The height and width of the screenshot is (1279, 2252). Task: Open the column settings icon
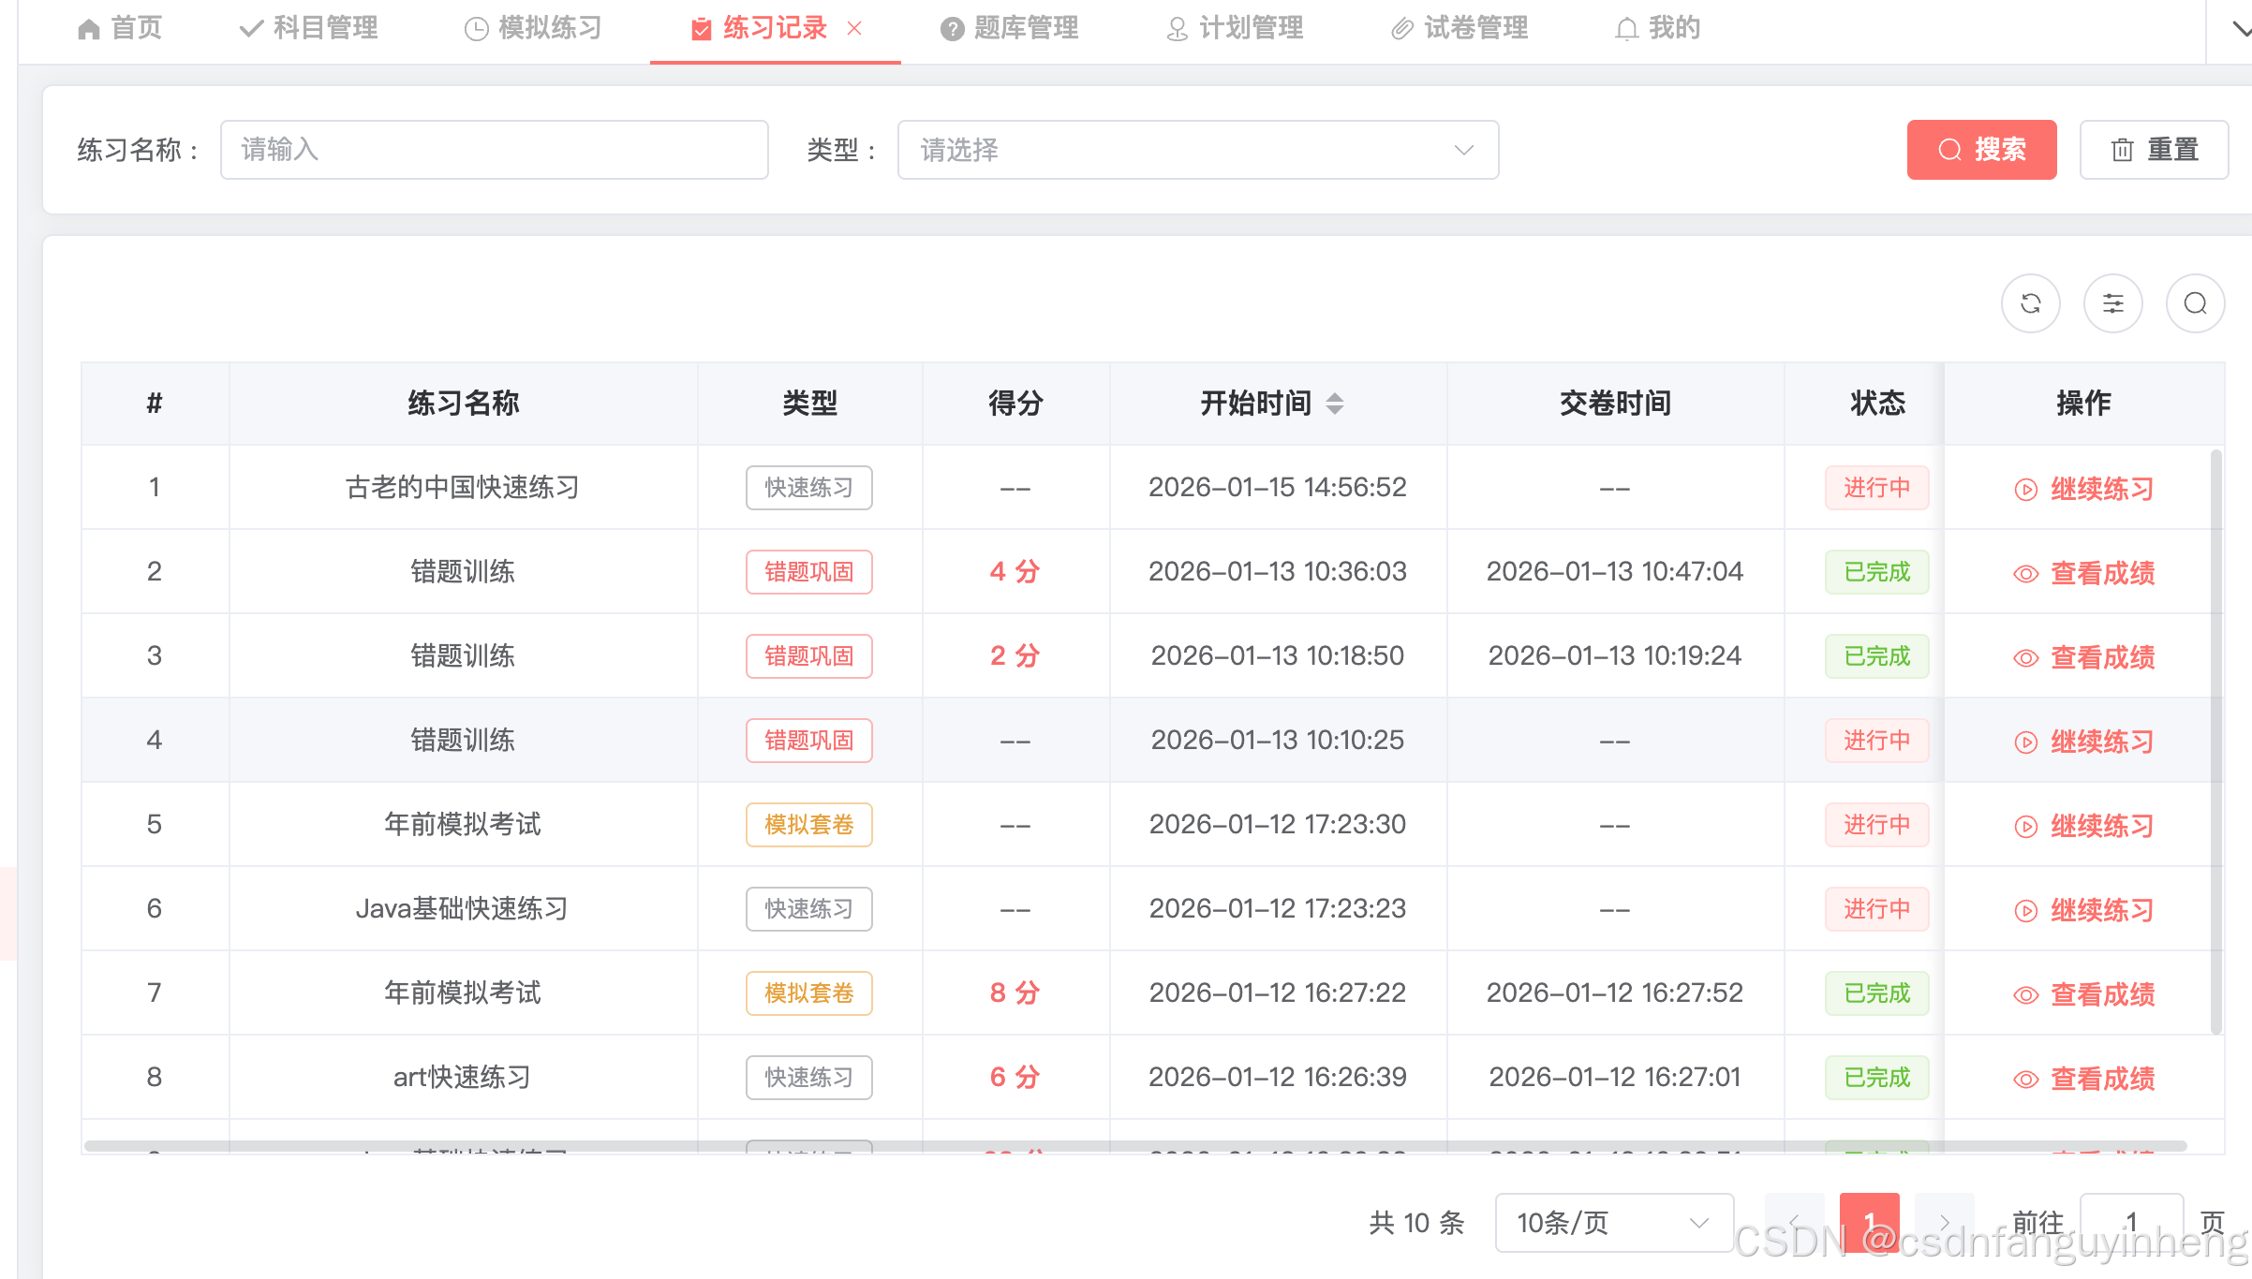(2112, 303)
